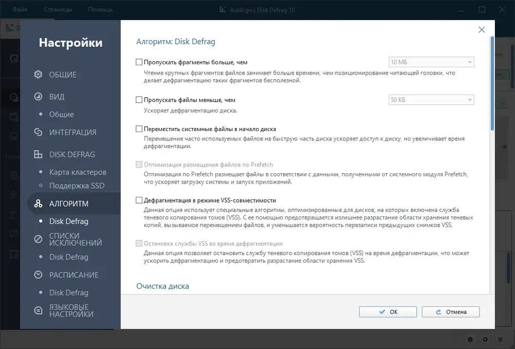Image resolution: width=515 pixels, height=349 pixels.
Task: Select Поддержка SSD sub-item
Action: coord(77,186)
